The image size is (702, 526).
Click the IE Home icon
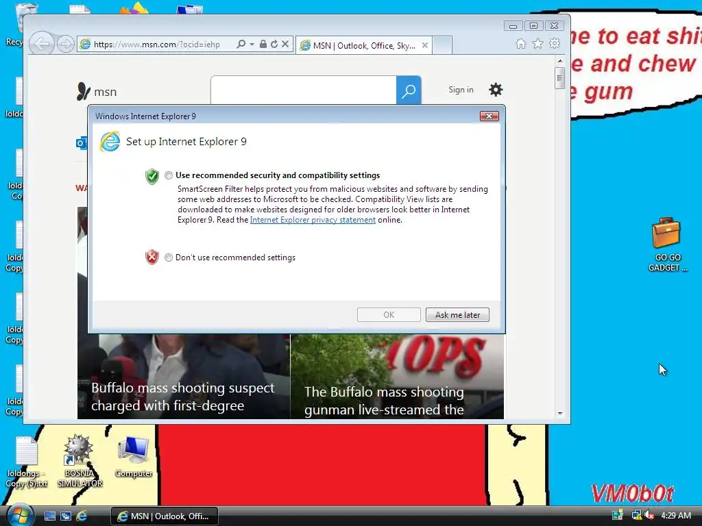point(521,43)
